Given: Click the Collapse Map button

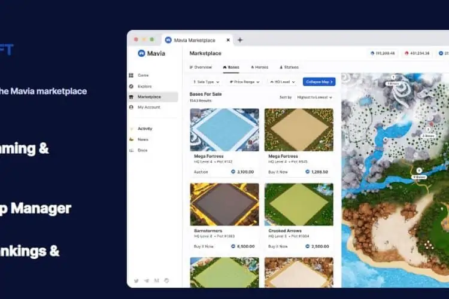Looking at the screenshot, I should (x=319, y=82).
